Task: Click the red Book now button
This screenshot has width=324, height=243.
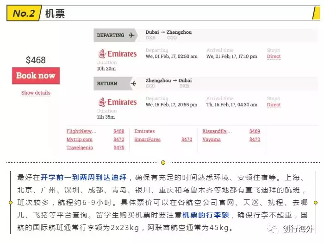Action: pyautogui.click(x=36, y=76)
